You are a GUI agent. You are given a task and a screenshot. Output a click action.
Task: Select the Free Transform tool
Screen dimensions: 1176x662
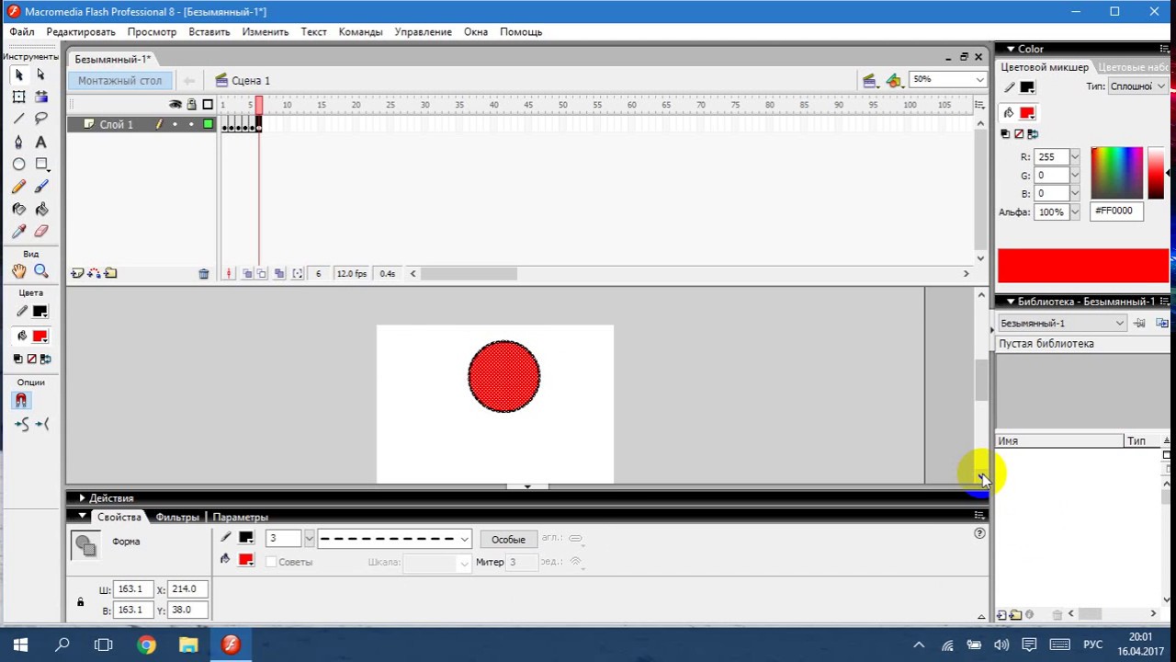(18, 97)
